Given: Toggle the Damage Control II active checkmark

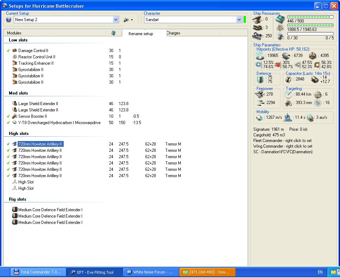Looking at the screenshot, I should [8, 50].
